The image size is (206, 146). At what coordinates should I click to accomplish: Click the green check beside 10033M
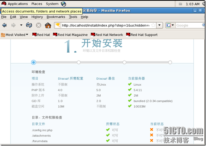(x=130, y=106)
